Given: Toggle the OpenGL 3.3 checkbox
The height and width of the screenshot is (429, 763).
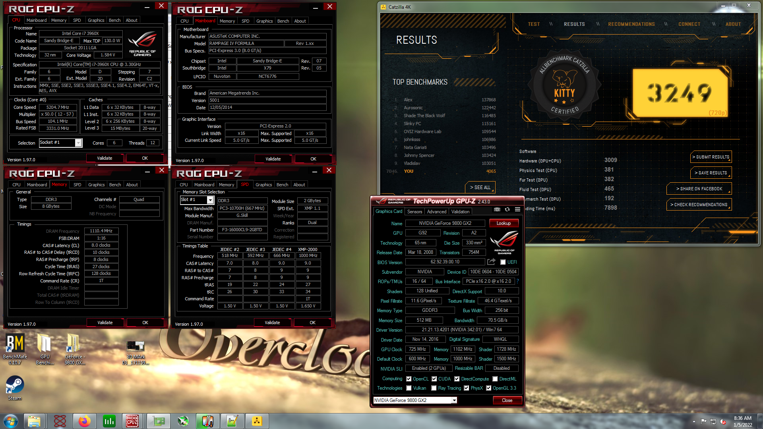Looking at the screenshot, I should tap(489, 388).
